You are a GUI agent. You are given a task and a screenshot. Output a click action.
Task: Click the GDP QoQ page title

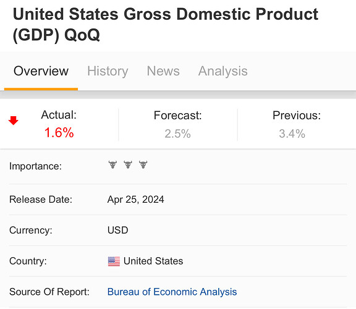(x=165, y=25)
